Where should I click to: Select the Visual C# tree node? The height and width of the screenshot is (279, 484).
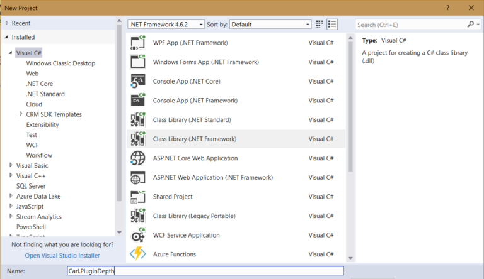tap(29, 53)
